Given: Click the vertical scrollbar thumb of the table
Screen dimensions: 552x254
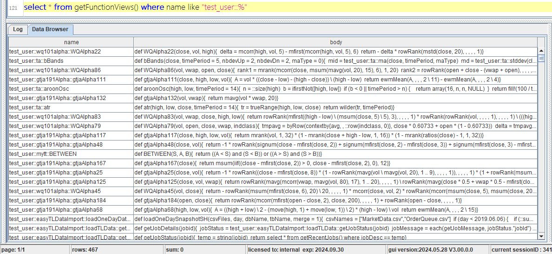Looking at the screenshot, I should pos(541,59).
